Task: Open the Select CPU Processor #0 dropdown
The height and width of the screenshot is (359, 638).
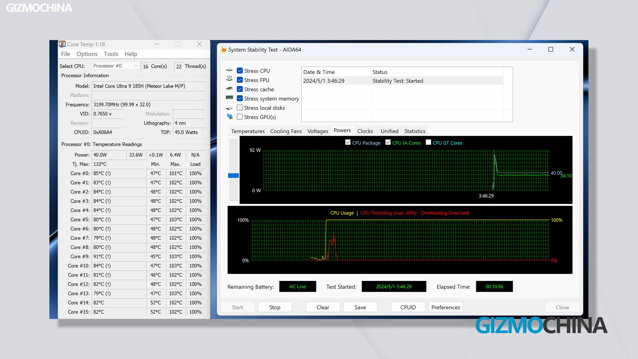Action: (115, 66)
